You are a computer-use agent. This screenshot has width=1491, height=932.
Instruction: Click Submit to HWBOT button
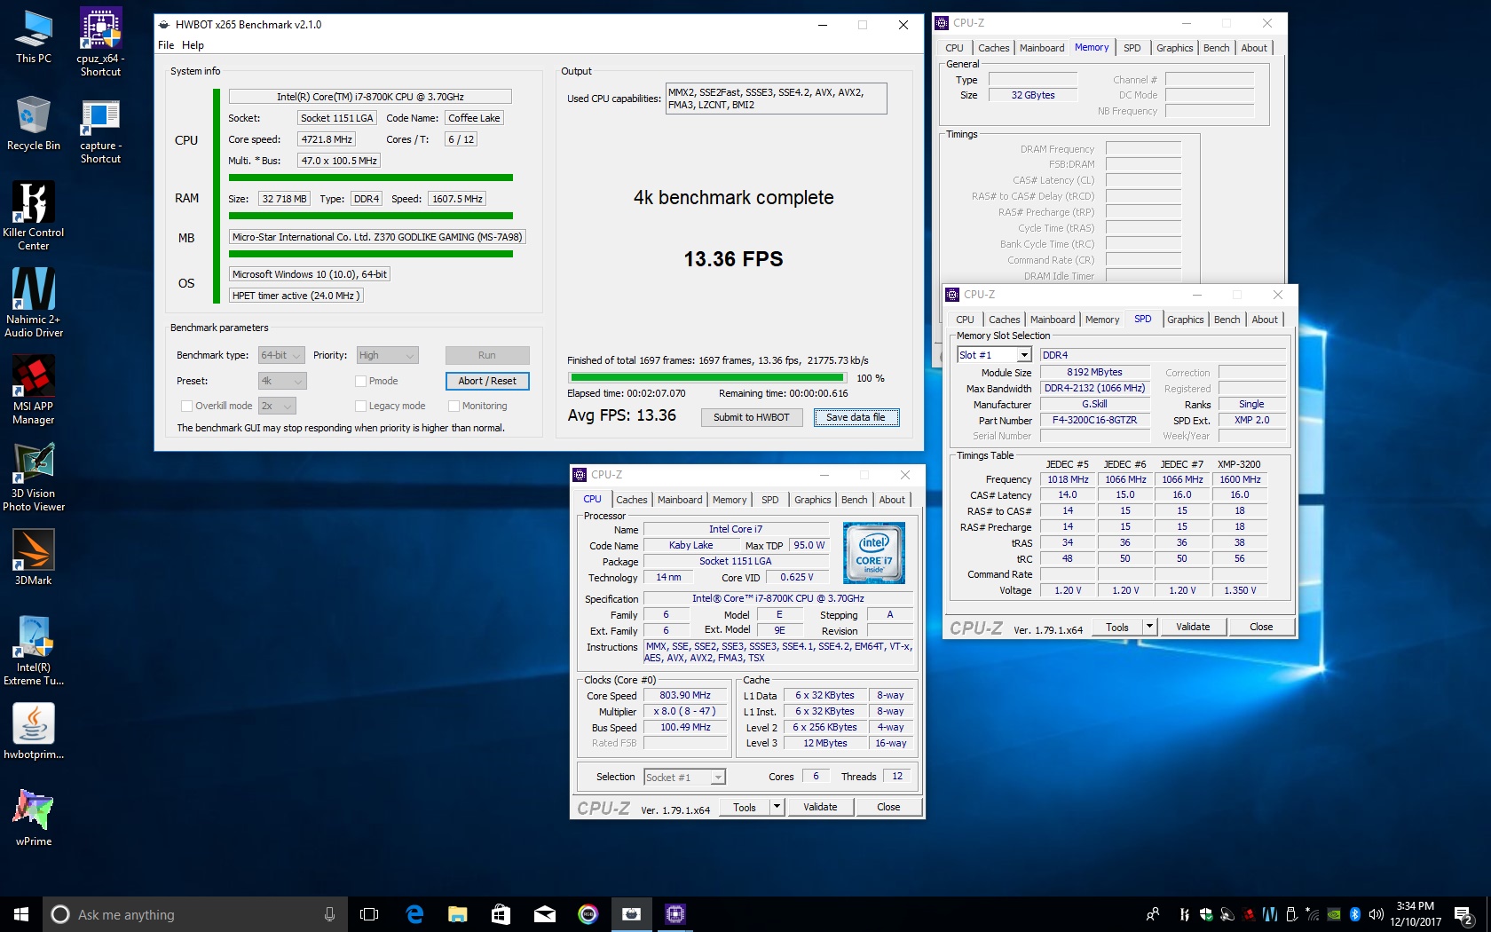point(752,417)
